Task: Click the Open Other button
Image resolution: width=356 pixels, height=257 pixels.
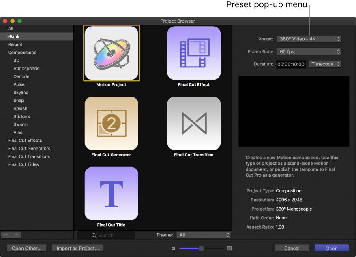Action: (26, 248)
